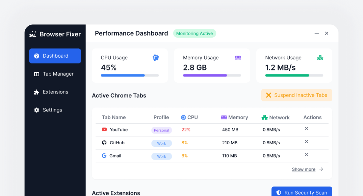363x196 pixels.
Task: Click the Google icon beside Gmail
Action: click(x=104, y=156)
